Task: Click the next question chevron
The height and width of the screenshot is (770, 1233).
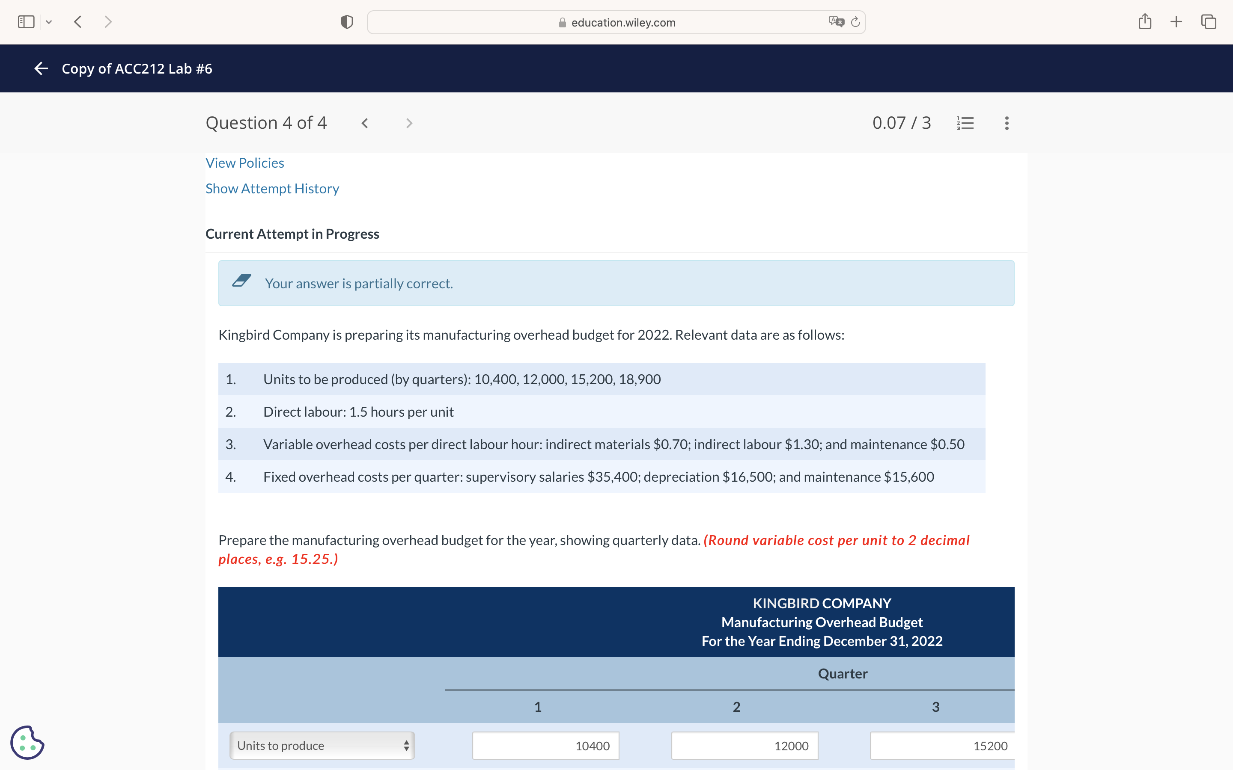Action: (408, 122)
